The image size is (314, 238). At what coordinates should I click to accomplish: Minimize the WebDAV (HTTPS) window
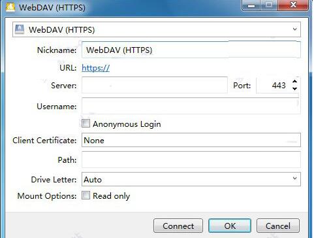click(251, 5)
